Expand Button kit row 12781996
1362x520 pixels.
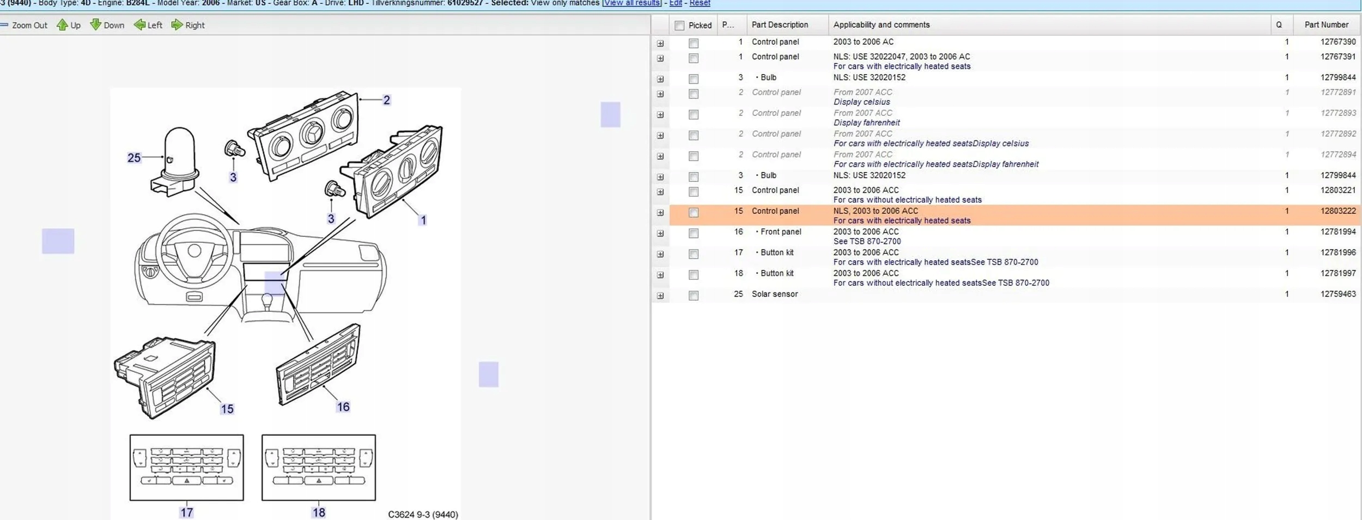coord(660,254)
